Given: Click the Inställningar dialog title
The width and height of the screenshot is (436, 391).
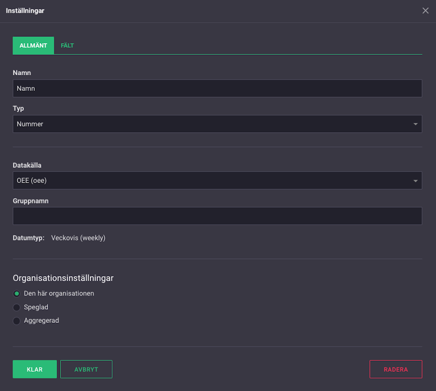Looking at the screenshot, I should [25, 11].
